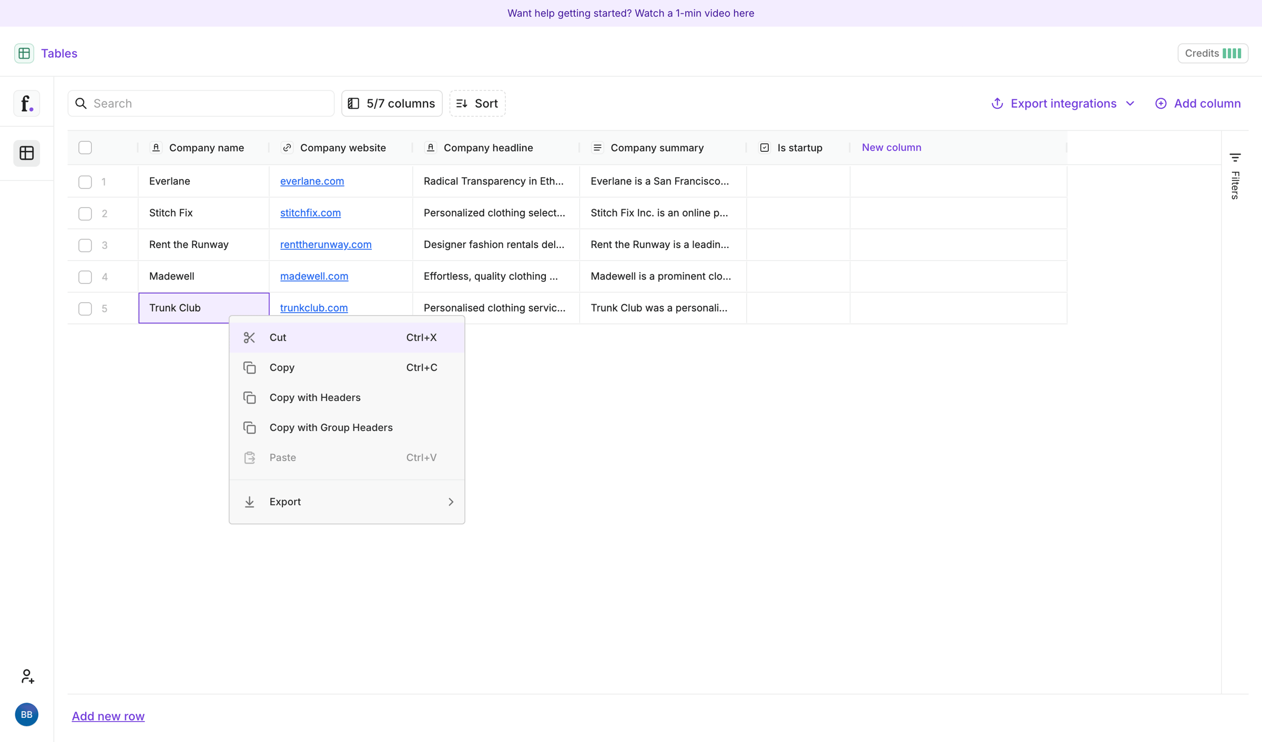Viewport: 1262px width, 742px height.
Task: Click the Tables breadcrumb link
Action: [x=59, y=53]
